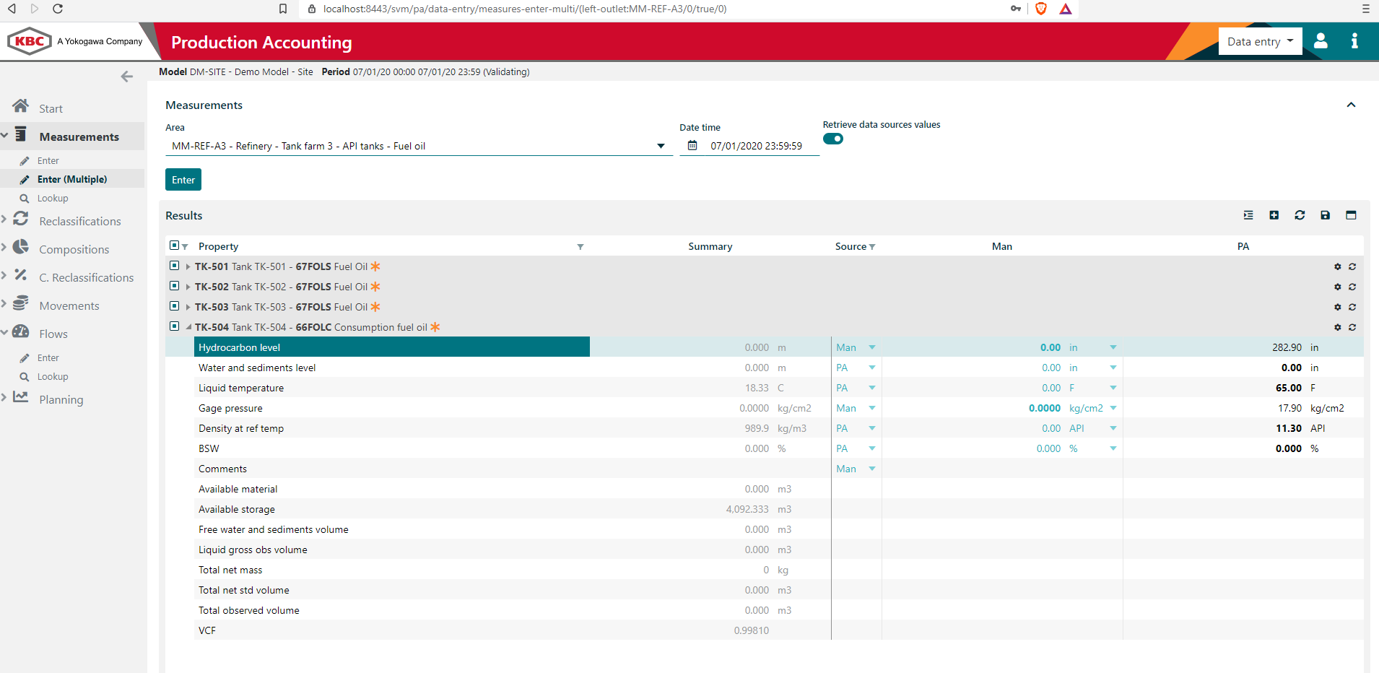Image resolution: width=1379 pixels, height=673 pixels.
Task: Open source dropdown for Liquid temperature
Action: click(x=871, y=388)
